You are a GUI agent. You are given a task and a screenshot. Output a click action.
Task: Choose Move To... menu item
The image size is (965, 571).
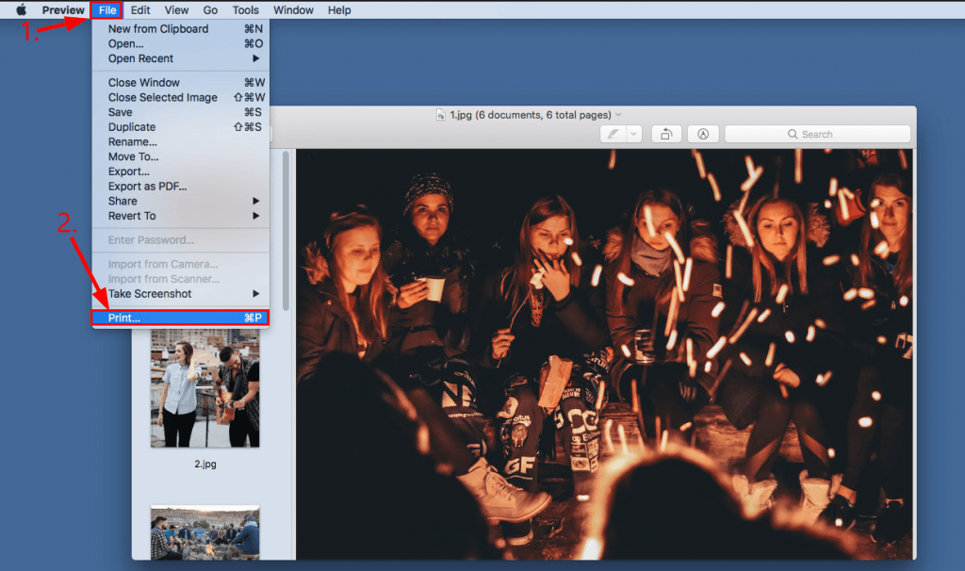click(x=181, y=156)
